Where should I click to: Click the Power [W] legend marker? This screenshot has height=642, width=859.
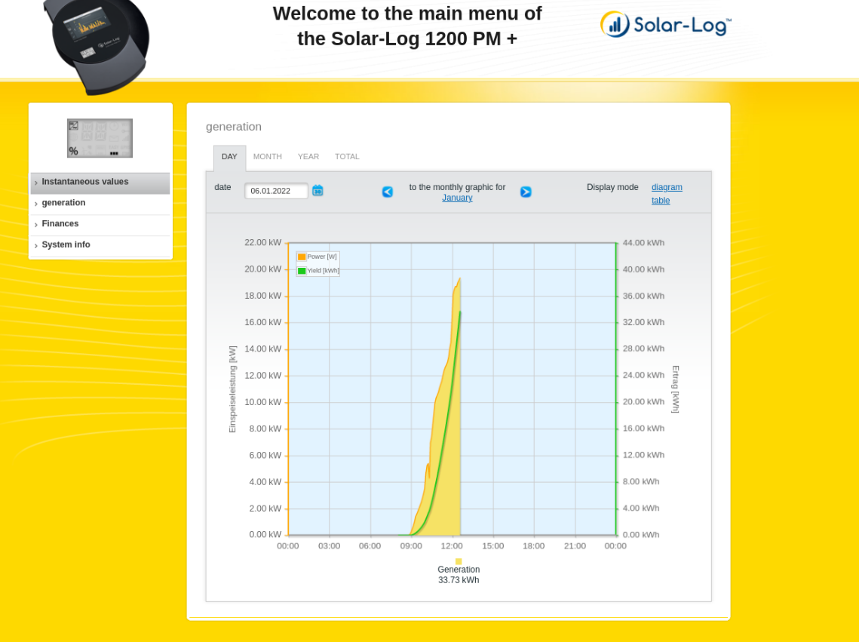point(300,256)
